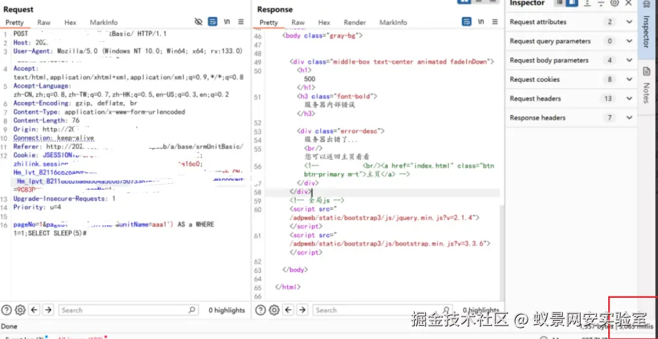Image resolution: width=658 pixels, height=339 pixels.
Task: Open Response MarkInfo tab
Action: [393, 23]
